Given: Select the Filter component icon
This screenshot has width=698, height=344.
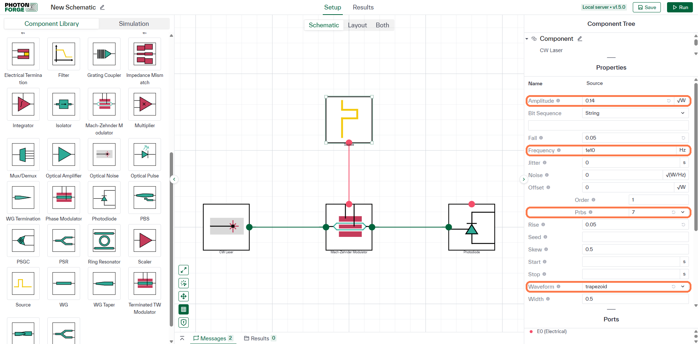Looking at the screenshot, I should [x=64, y=54].
